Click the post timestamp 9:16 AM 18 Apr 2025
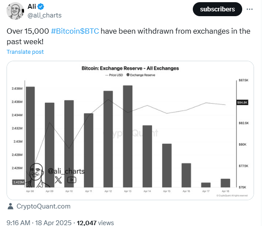The width and height of the screenshot is (268, 226). pos(39,223)
